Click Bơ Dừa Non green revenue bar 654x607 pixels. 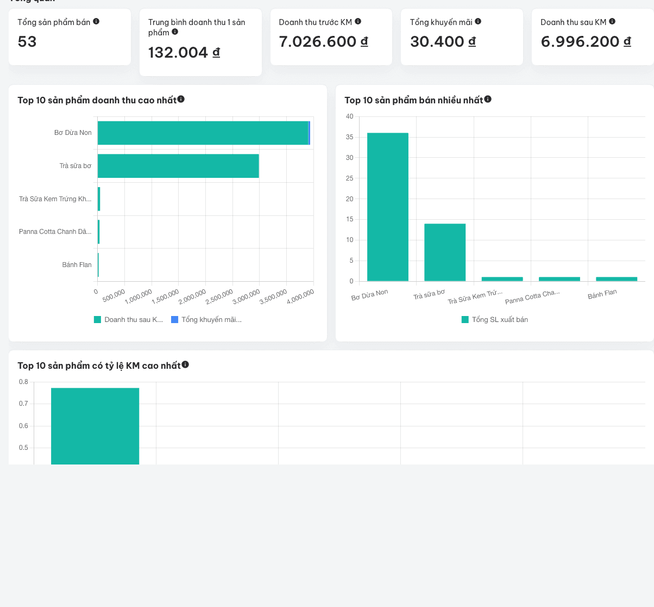pyautogui.click(x=203, y=133)
